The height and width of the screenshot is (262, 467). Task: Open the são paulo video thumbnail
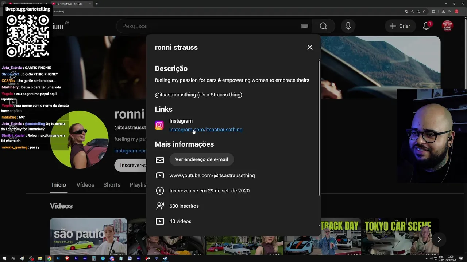click(88, 236)
